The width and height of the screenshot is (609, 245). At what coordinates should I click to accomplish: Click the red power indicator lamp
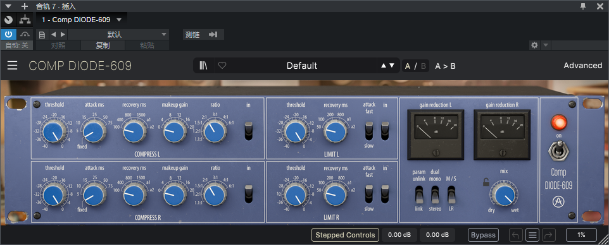click(559, 122)
